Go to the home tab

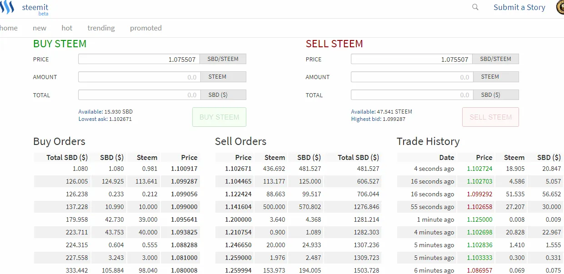9,28
